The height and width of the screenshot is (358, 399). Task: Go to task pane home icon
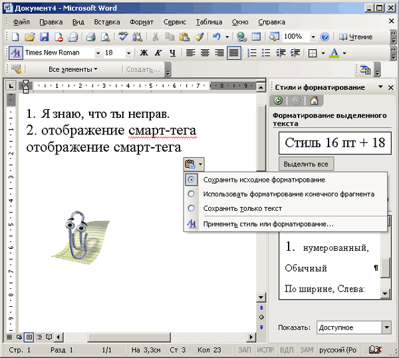[x=315, y=100]
